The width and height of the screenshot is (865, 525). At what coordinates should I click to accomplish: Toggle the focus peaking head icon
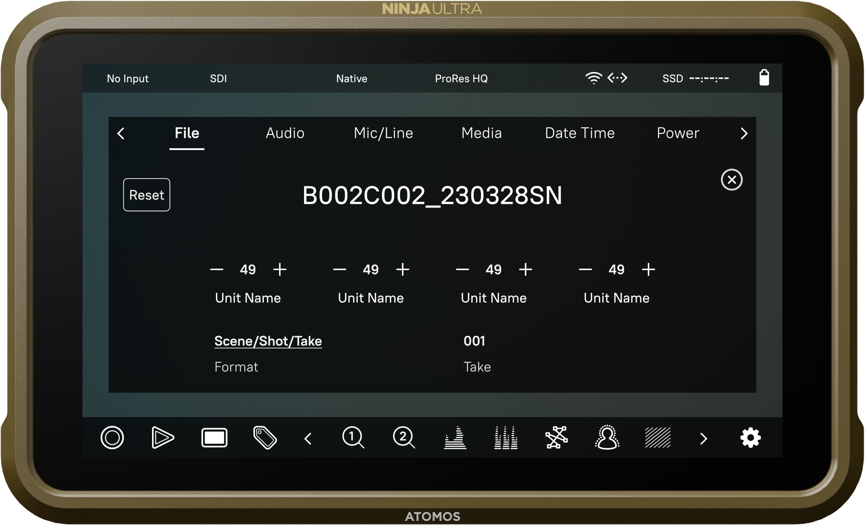tap(607, 438)
